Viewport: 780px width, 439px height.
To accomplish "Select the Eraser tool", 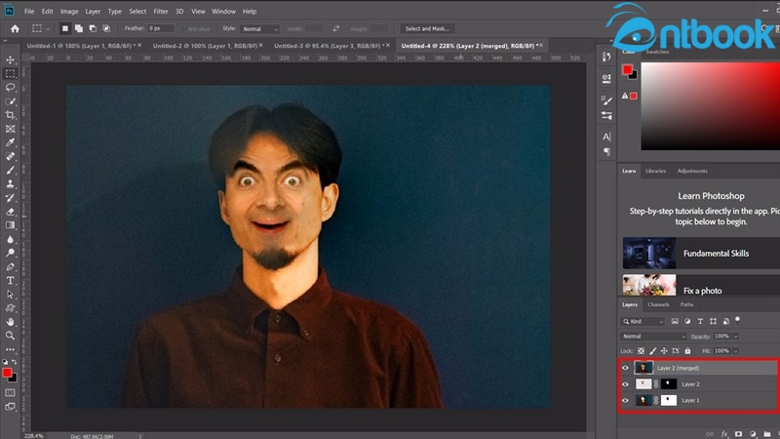I will click(x=10, y=212).
